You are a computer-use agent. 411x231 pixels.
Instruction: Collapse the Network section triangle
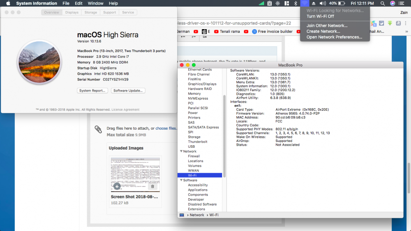pyautogui.click(x=181, y=151)
